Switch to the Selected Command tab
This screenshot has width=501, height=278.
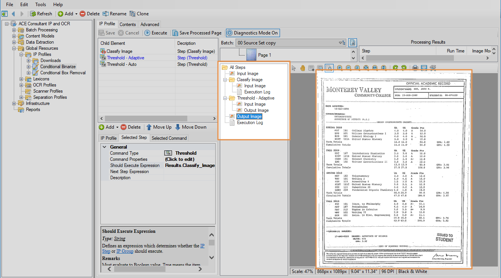click(x=169, y=138)
